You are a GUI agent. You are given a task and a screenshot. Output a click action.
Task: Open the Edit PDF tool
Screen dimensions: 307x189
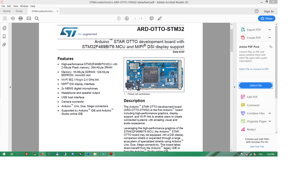pyautogui.click(x=252, y=97)
